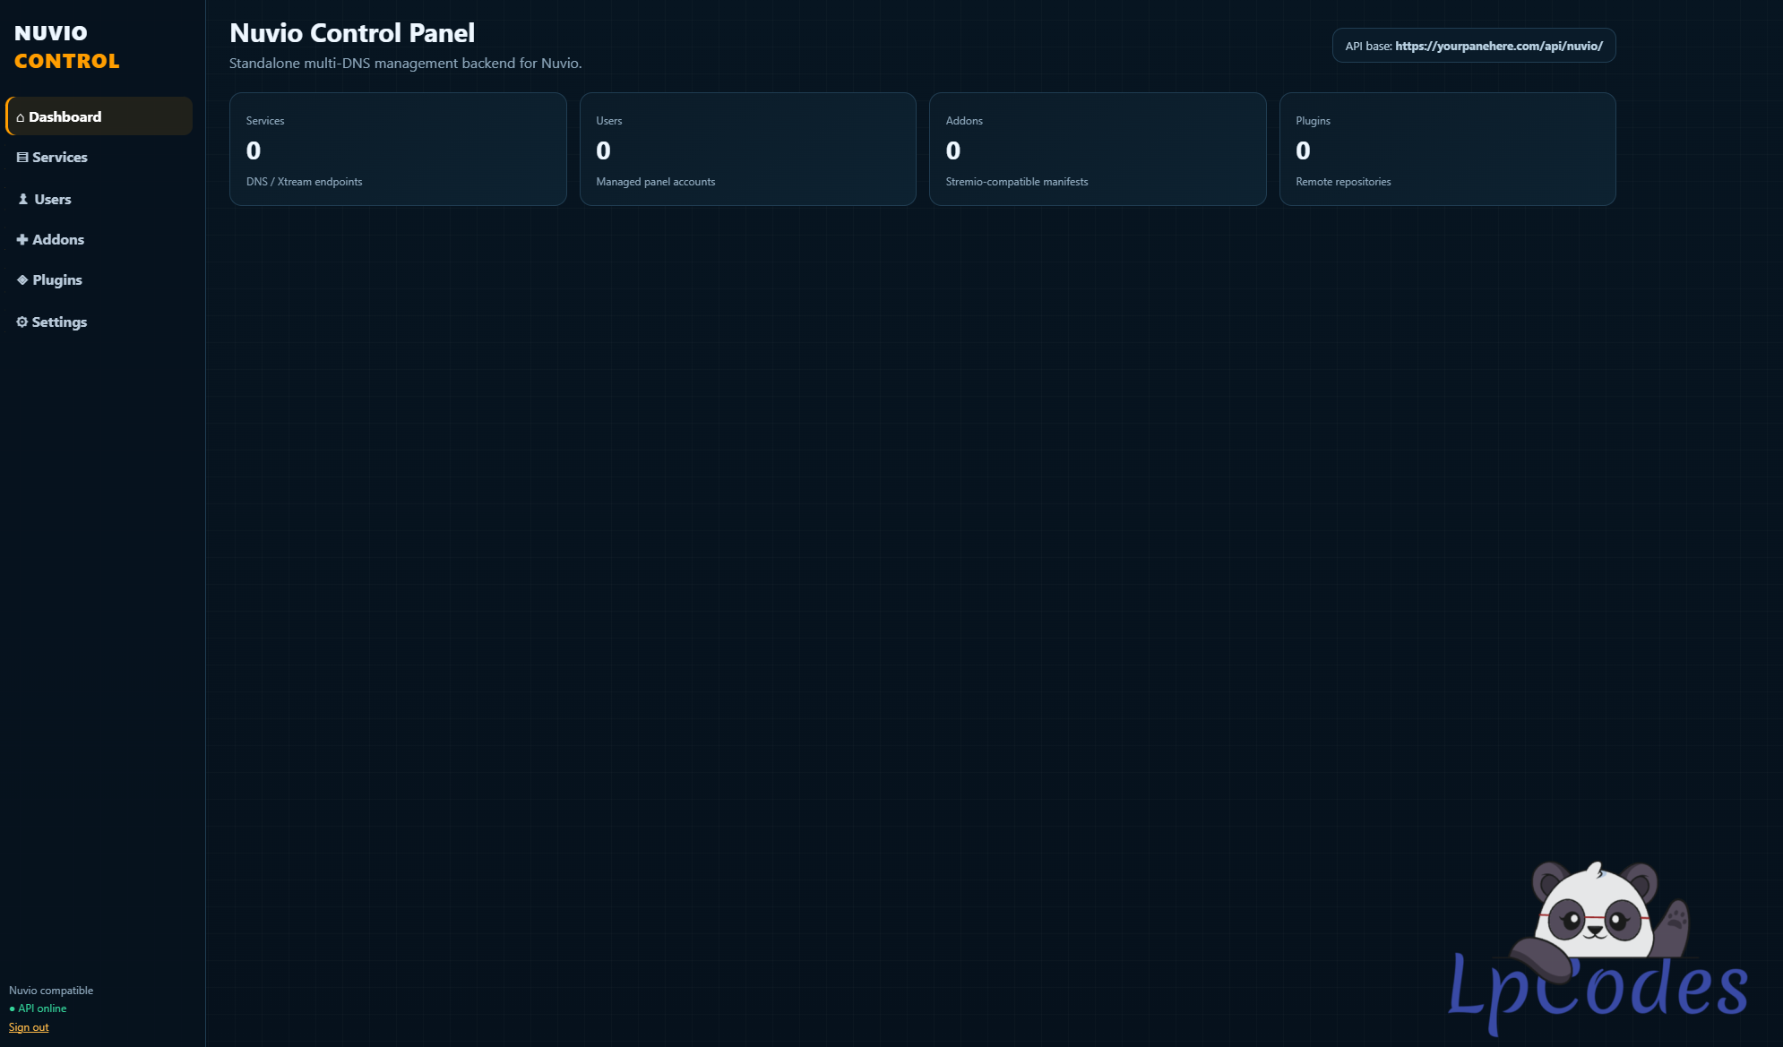Viewport: 1783px width, 1047px height.
Task: Open the Plugins menu item
Action: [99, 280]
